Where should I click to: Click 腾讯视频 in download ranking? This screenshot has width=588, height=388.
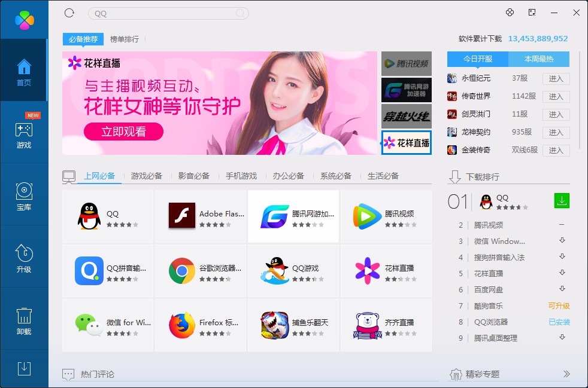click(489, 225)
